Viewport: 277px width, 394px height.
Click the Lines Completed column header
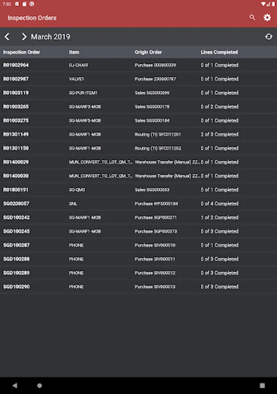click(x=219, y=52)
